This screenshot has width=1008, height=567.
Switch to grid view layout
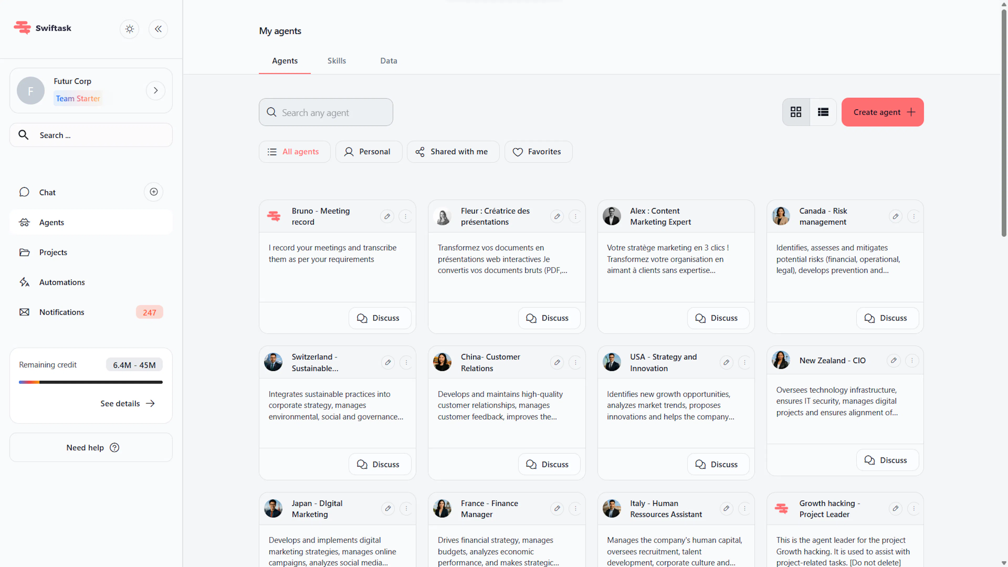(x=796, y=112)
